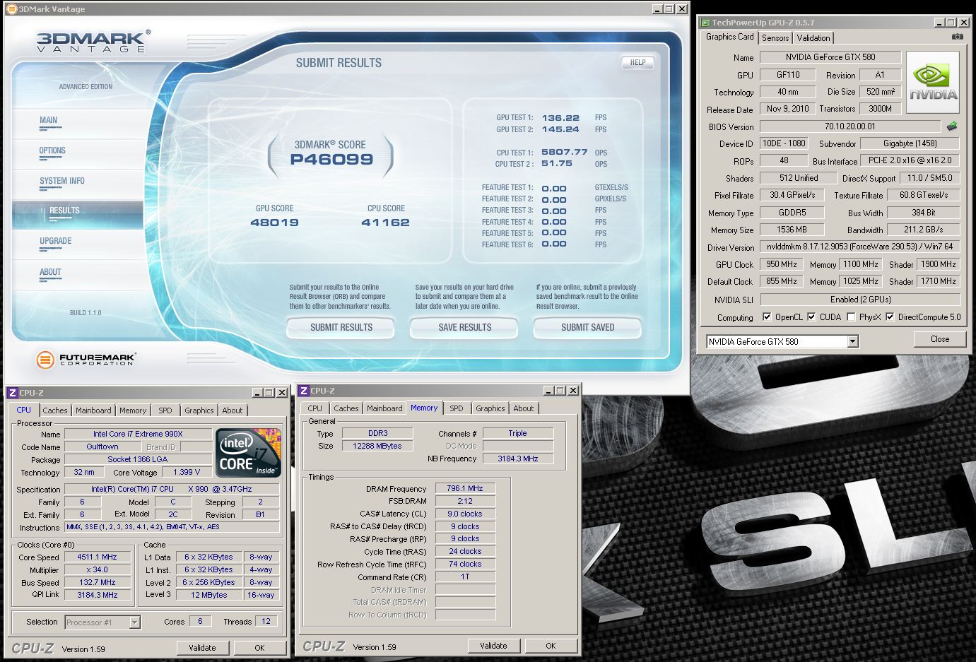
Task: Click the Submit Results button
Action: tap(341, 327)
